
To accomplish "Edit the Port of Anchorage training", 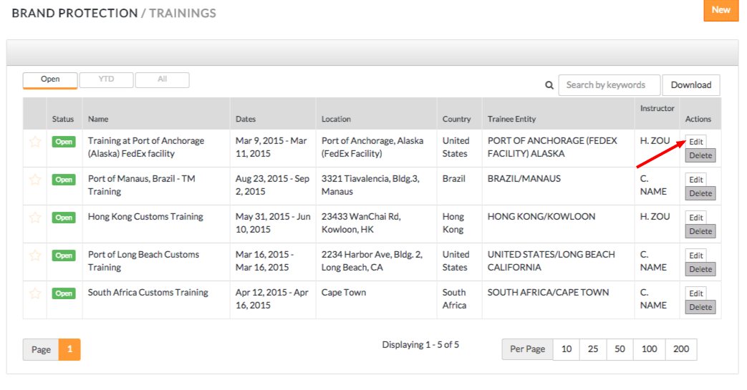I will coord(695,142).
